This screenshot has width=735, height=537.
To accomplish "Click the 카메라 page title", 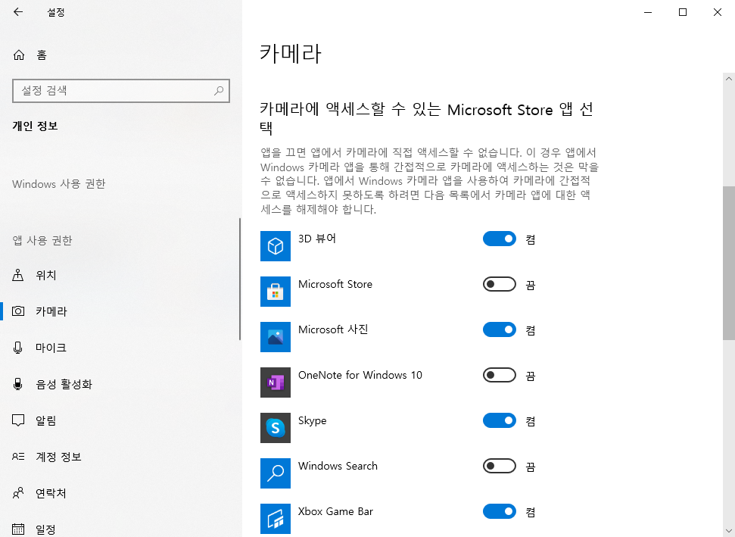I will pyautogui.click(x=291, y=53).
